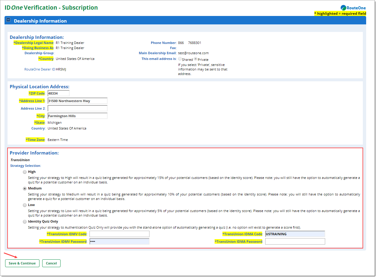Click the City input field
Viewport: 377px width, 278px height.
point(77,116)
